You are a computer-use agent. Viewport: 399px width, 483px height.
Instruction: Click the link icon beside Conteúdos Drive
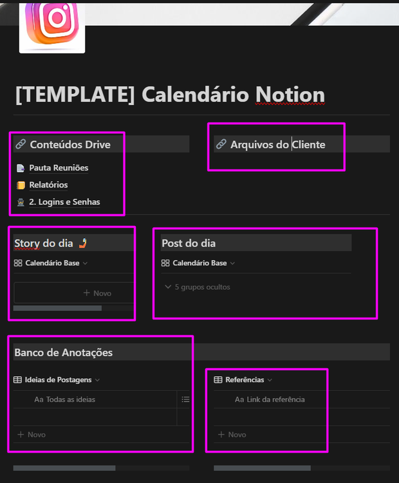(x=21, y=144)
